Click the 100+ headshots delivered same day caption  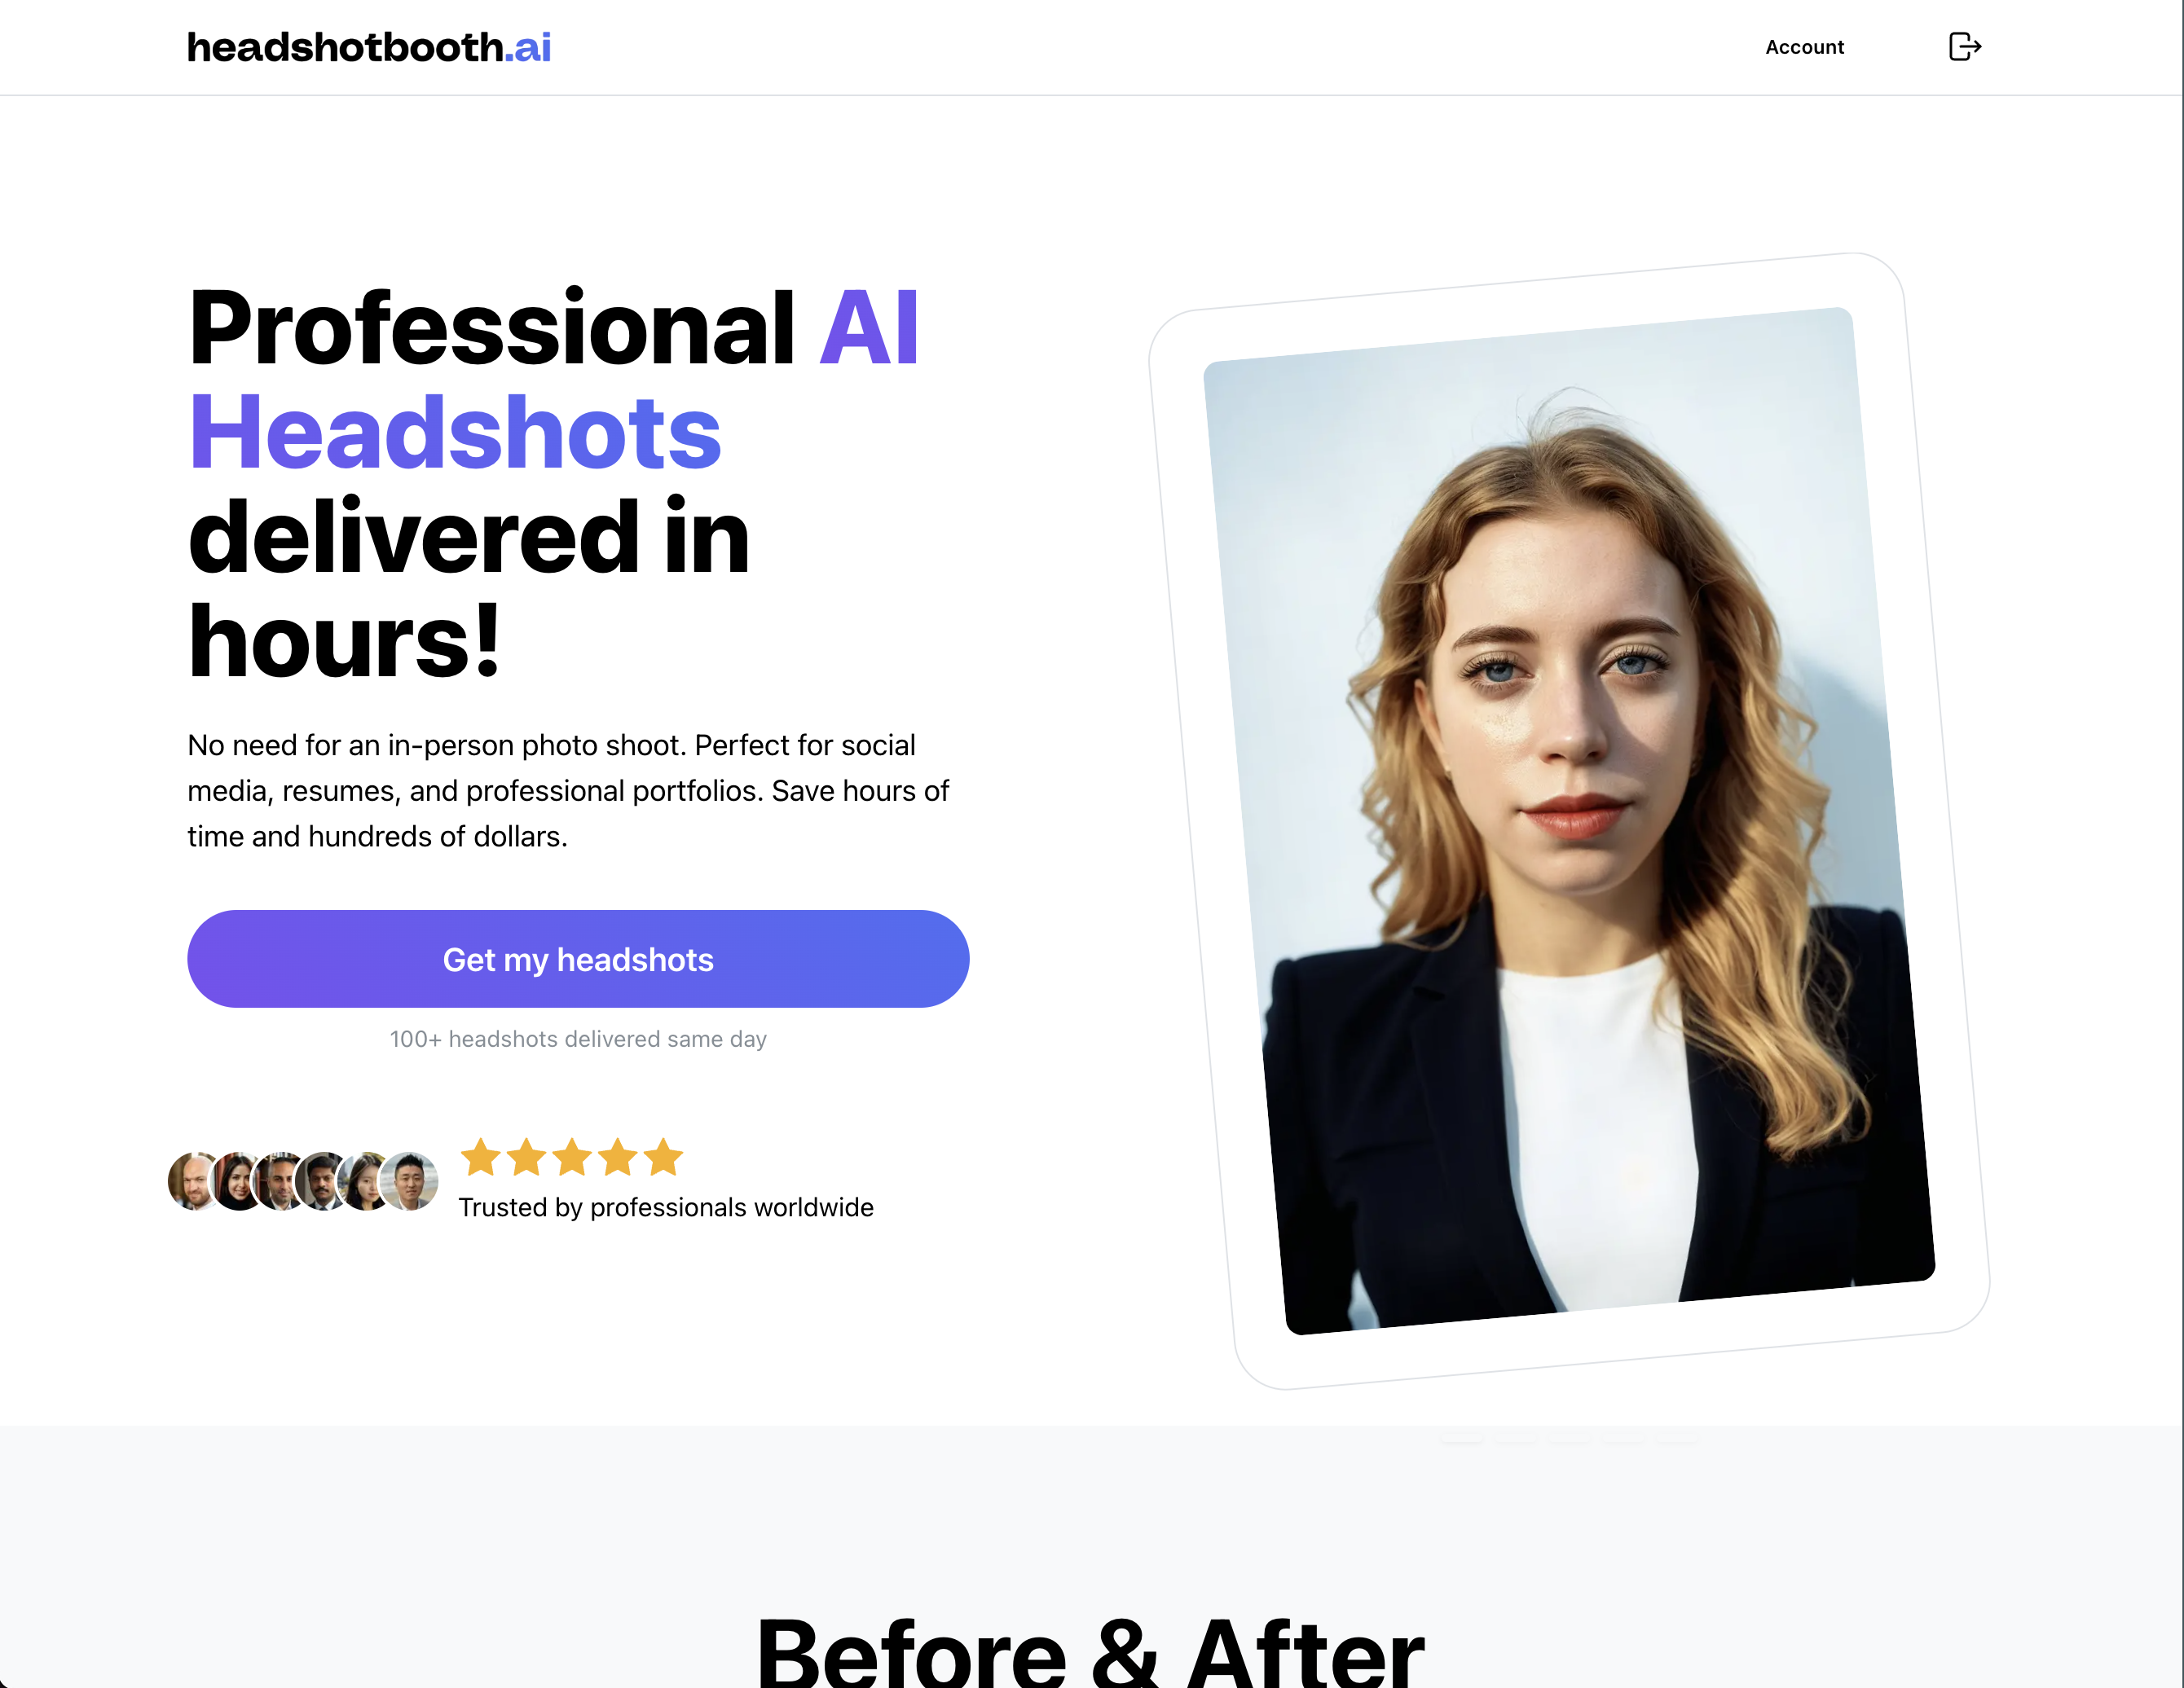tap(578, 1040)
